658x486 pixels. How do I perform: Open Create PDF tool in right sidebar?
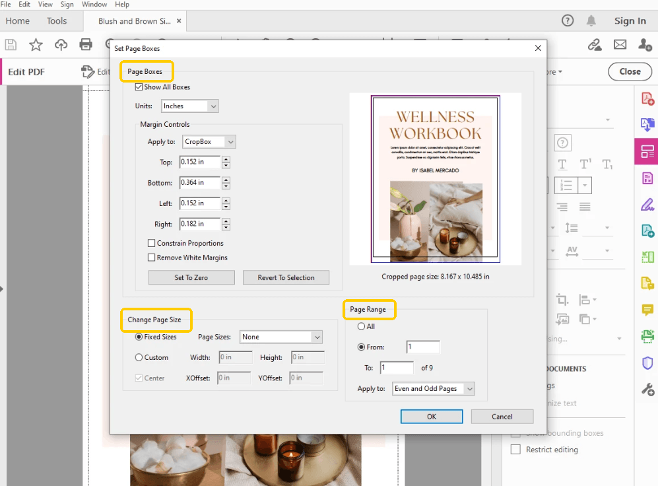click(x=647, y=99)
